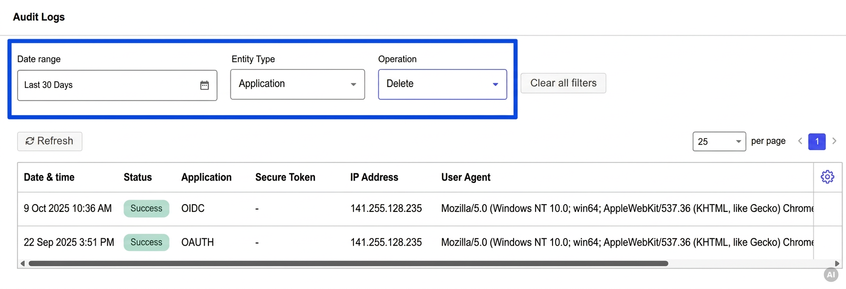
Task: Open the Operation dropdown showing Delete
Action: point(442,84)
